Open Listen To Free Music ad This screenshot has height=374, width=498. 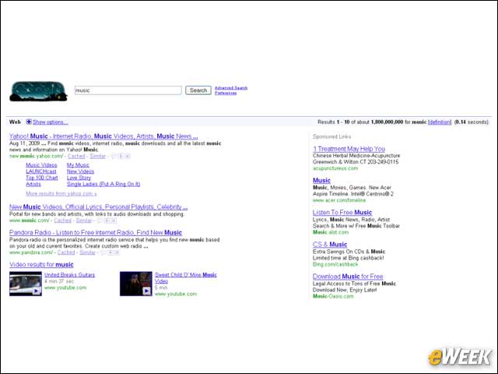[342, 213]
